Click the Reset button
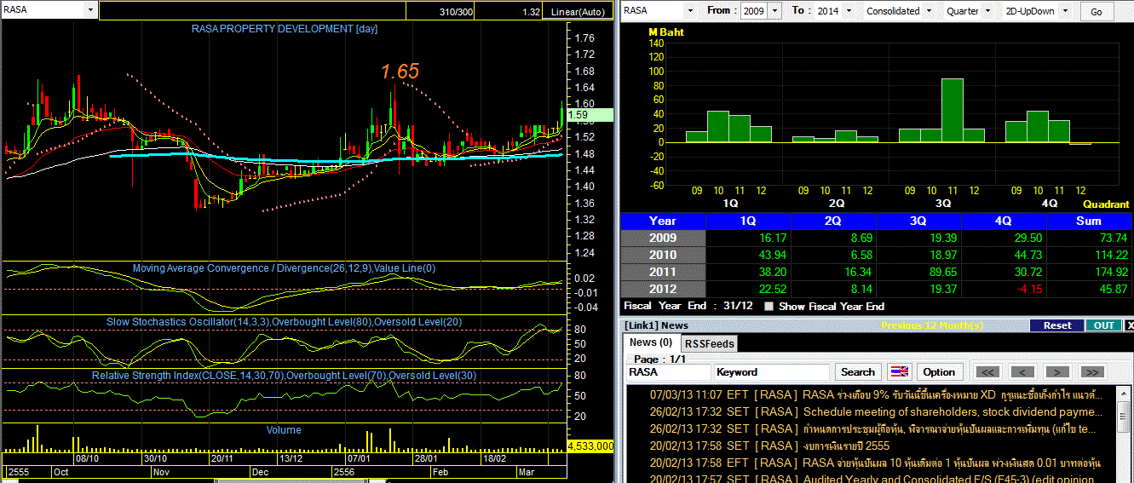The height and width of the screenshot is (483, 1134). 1056,325
